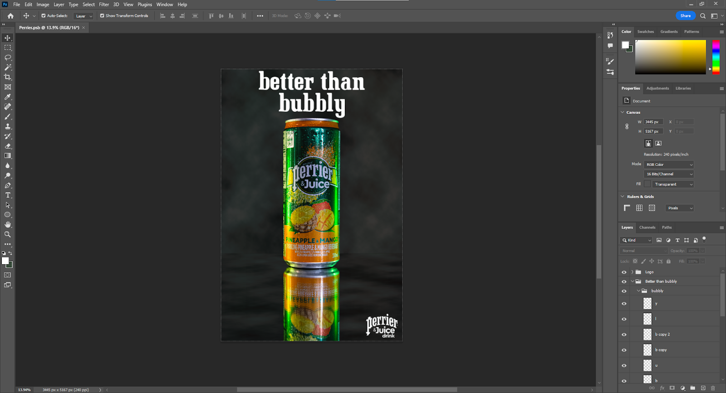The width and height of the screenshot is (726, 393).
Task: Hide the b copy 2 layer
Action: tap(624, 335)
